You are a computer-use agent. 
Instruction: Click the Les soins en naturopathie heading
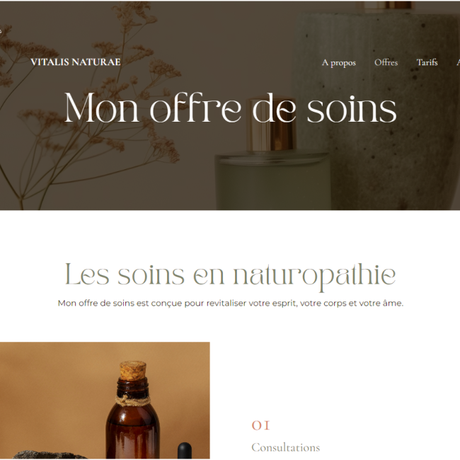tap(230, 276)
